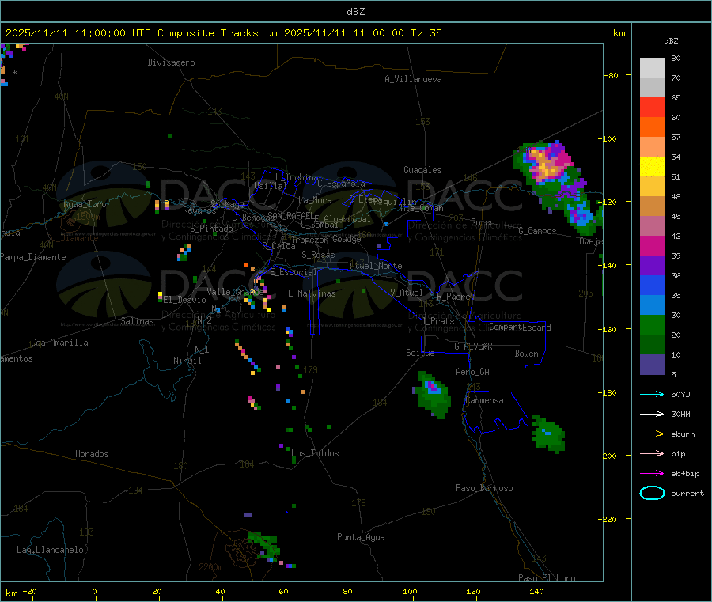Click the green echo cell east of Carmensa
712x602 pixels.
pos(548,434)
